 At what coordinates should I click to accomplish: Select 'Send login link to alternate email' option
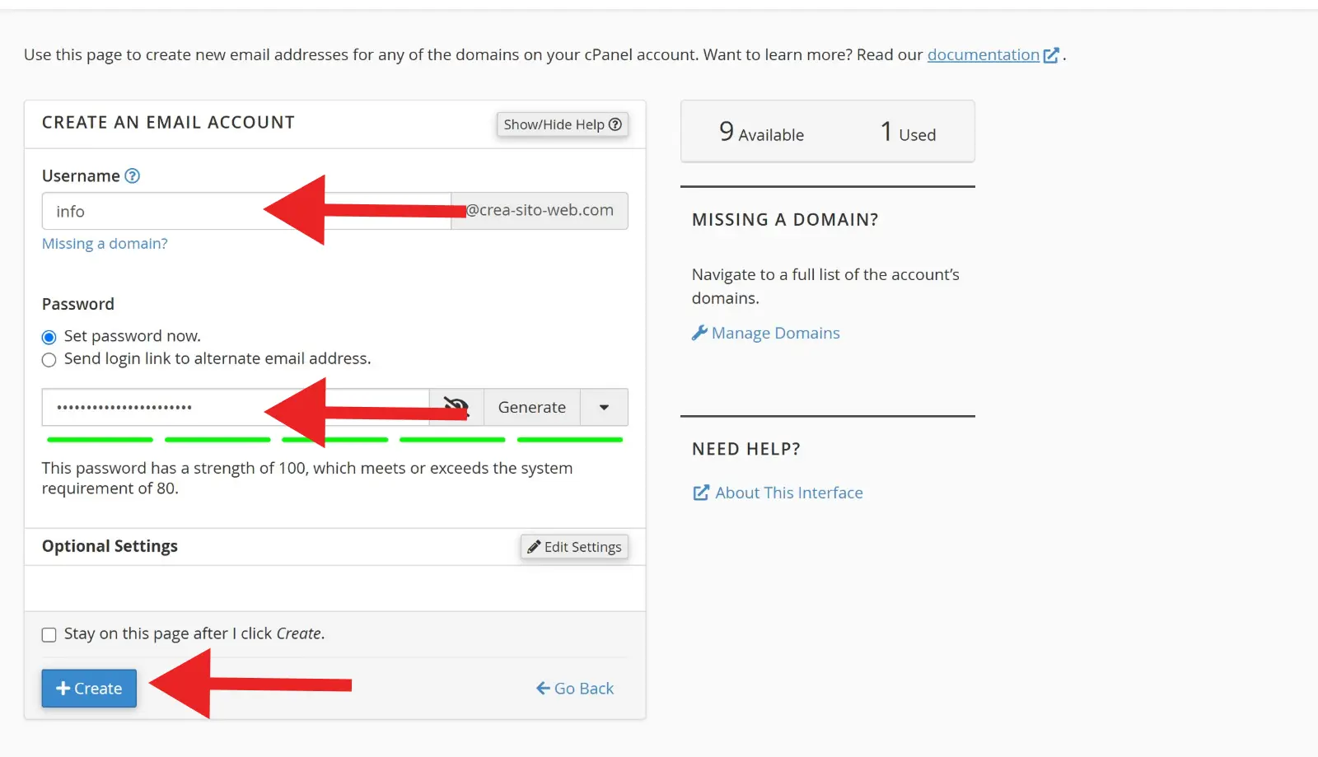coord(49,359)
